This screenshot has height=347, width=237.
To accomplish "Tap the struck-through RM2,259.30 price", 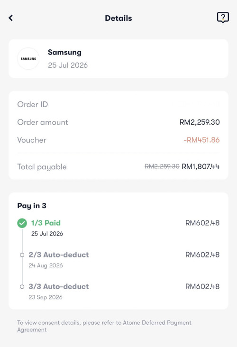I will (x=162, y=166).
